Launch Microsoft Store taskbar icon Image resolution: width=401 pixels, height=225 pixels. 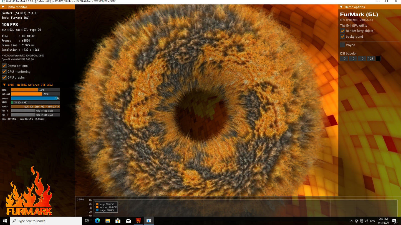pos(118,221)
